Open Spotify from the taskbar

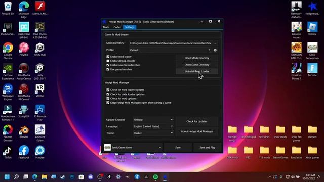pyautogui.click(x=155, y=177)
